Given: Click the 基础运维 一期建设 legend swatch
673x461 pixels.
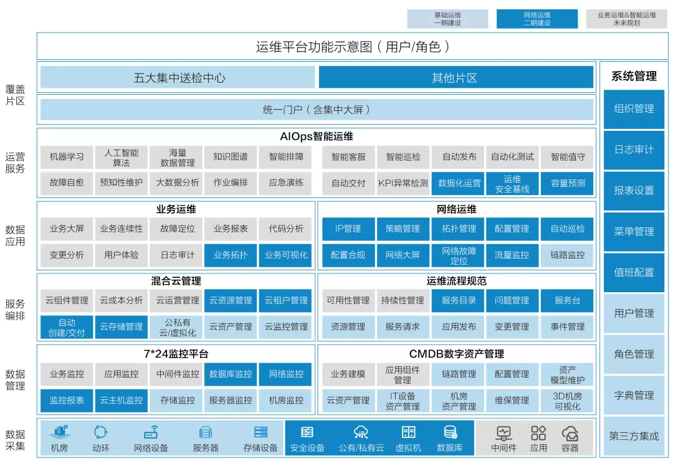Looking at the screenshot, I should click(x=447, y=19).
